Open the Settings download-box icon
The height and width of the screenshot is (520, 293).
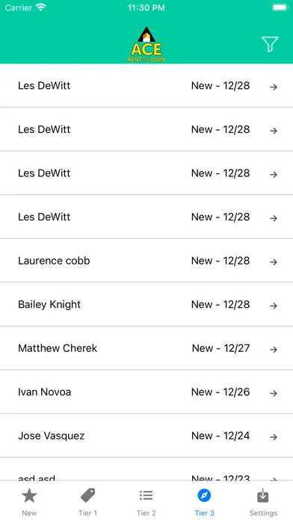pyautogui.click(x=263, y=495)
